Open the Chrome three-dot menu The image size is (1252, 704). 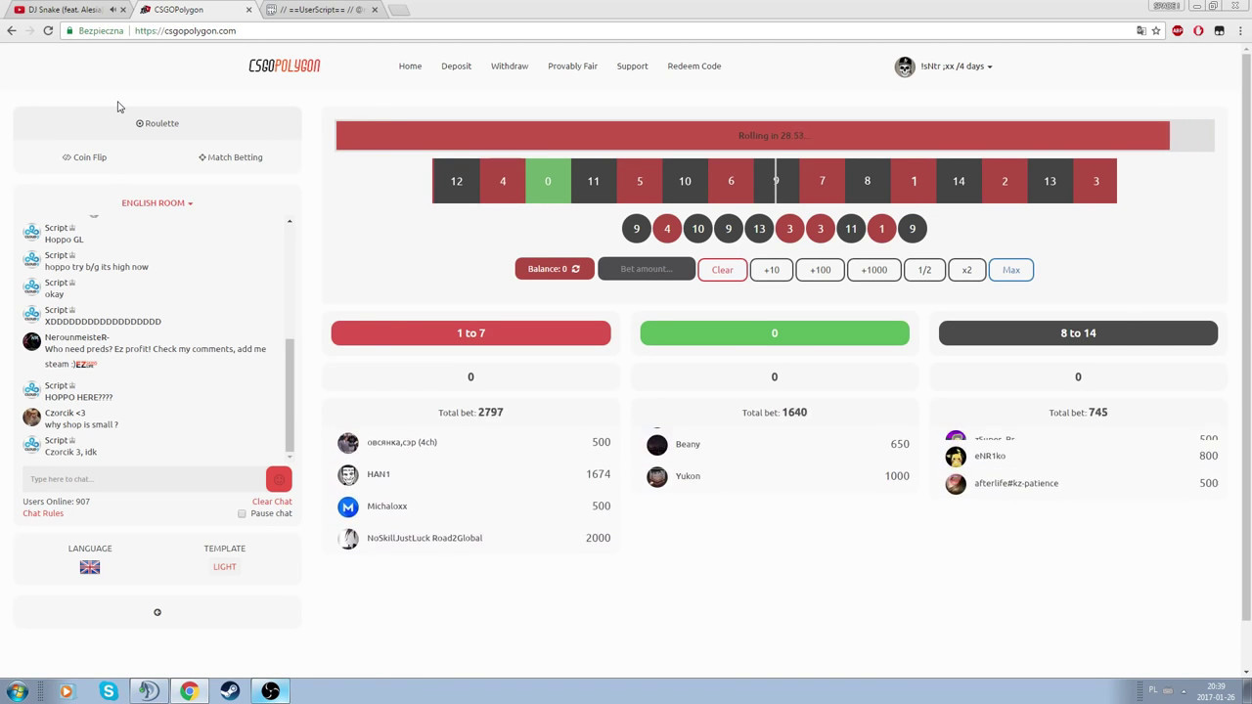pos(1239,30)
